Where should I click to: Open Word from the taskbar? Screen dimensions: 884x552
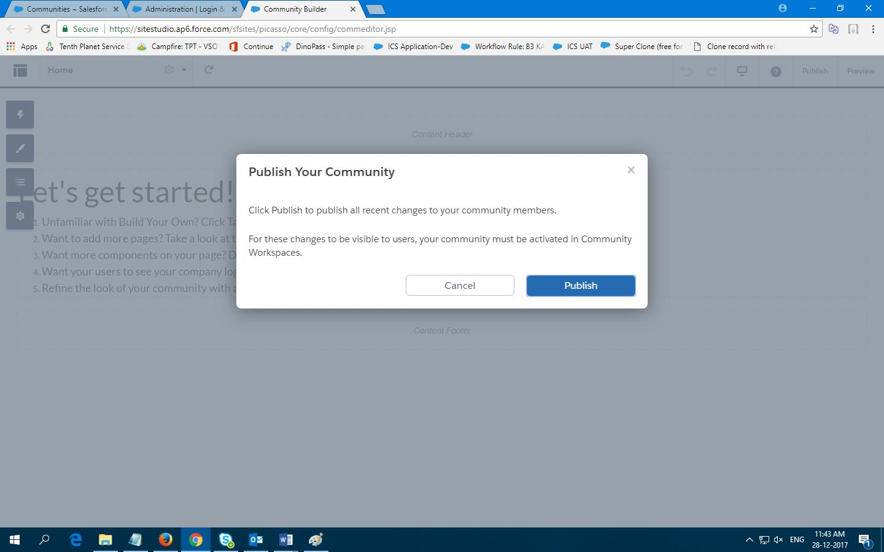[286, 540]
